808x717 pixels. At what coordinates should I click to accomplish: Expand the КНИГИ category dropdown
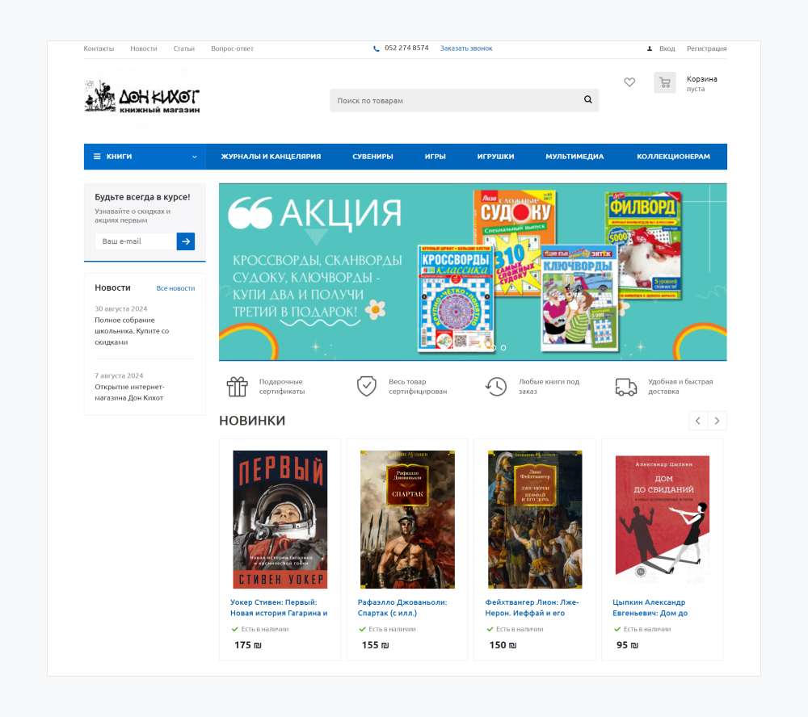click(x=145, y=157)
